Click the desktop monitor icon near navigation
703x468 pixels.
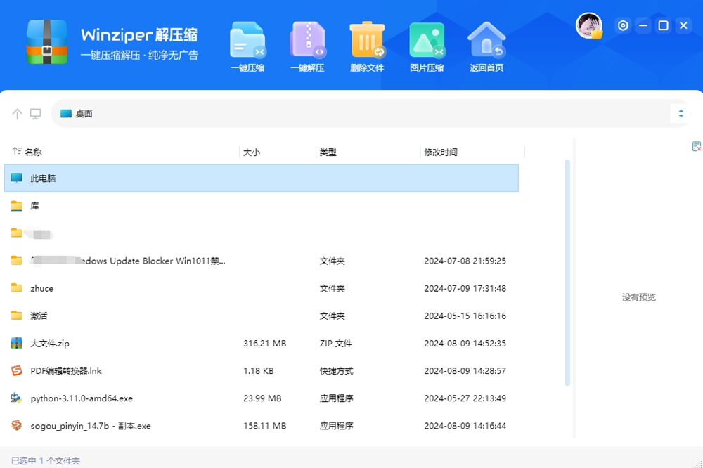(37, 112)
